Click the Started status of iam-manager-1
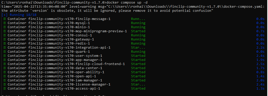 (x=138, y=80)
